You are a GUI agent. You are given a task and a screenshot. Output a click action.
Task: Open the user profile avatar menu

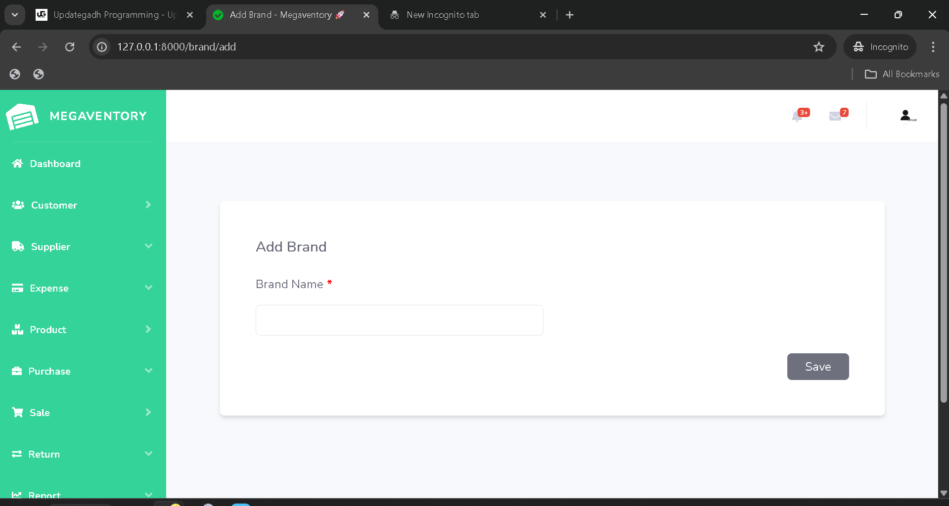click(905, 116)
